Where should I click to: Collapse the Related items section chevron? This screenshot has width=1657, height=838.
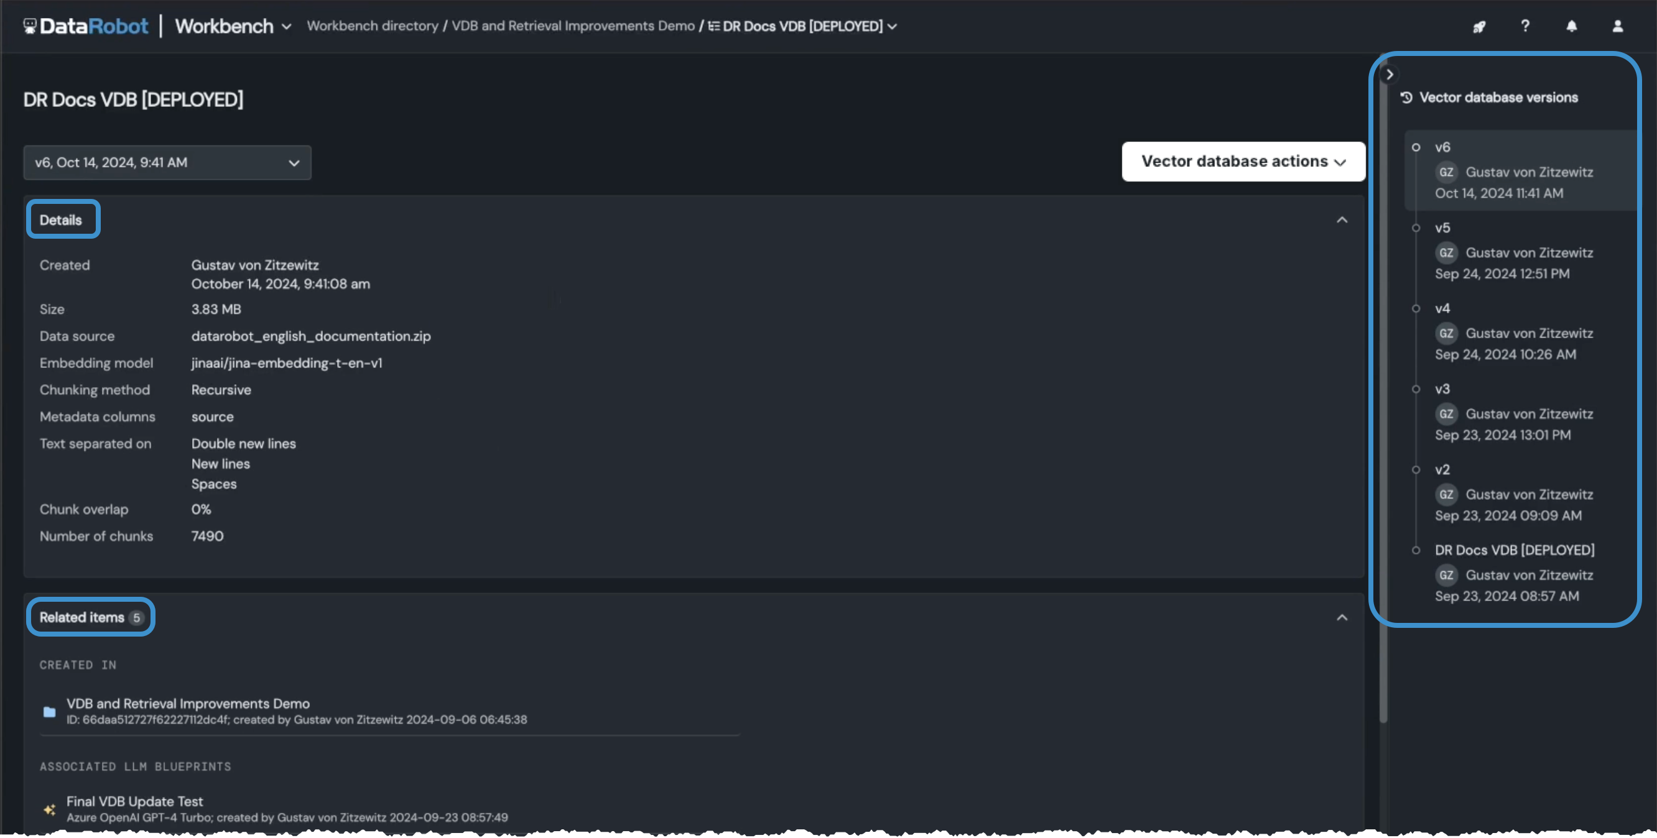click(1342, 617)
